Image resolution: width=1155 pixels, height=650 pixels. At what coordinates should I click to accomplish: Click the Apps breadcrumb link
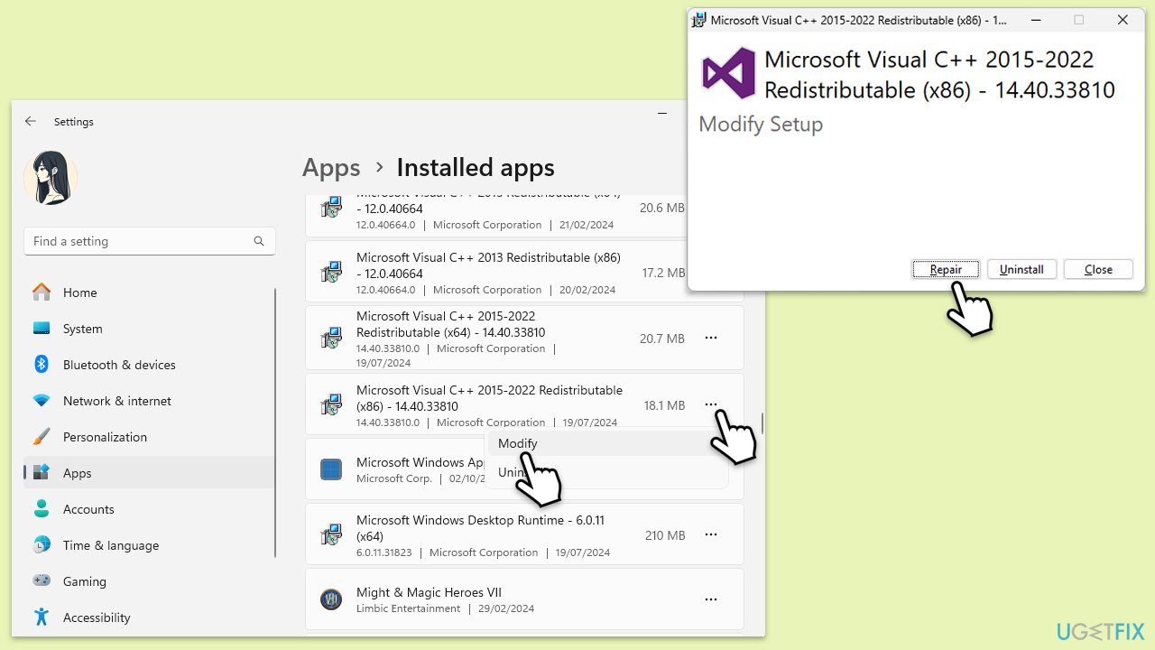click(x=331, y=168)
